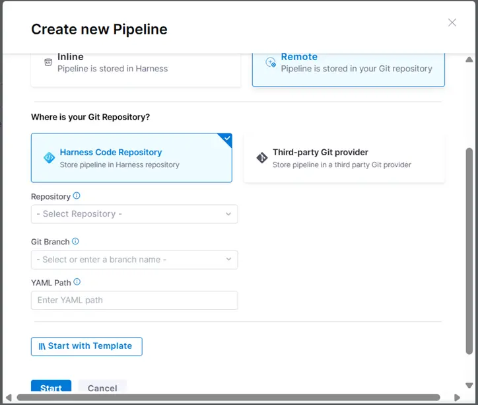This screenshot has height=405, width=478.
Task: Click the horizontal scrollbar thumb
Action: click(228, 397)
